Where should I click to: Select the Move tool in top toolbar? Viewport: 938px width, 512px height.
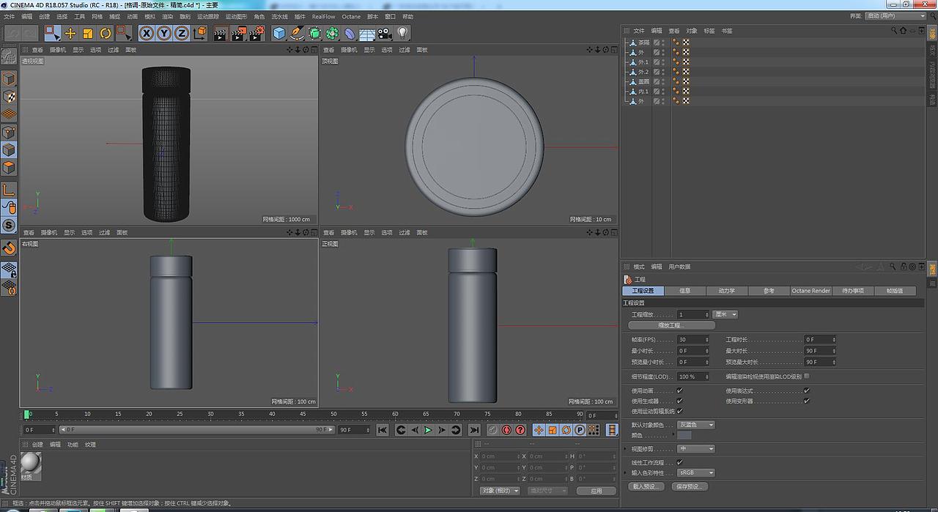[x=70, y=33]
